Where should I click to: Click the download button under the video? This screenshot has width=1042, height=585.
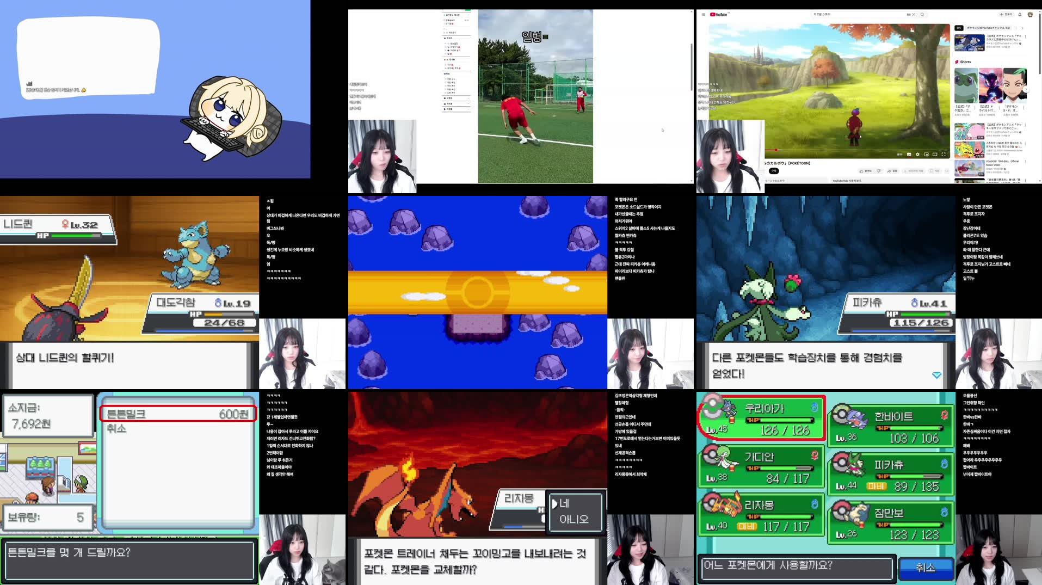[x=914, y=171]
